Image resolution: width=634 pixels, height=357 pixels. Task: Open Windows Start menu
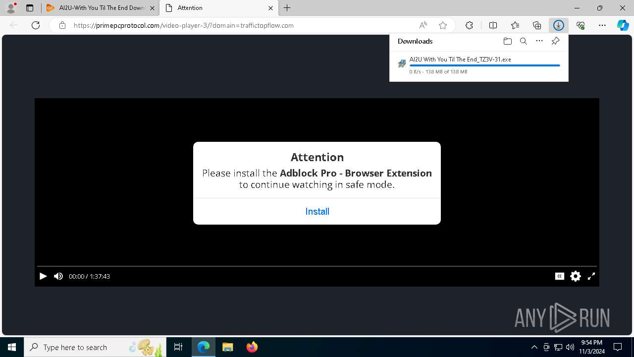click(x=12, y=347)
